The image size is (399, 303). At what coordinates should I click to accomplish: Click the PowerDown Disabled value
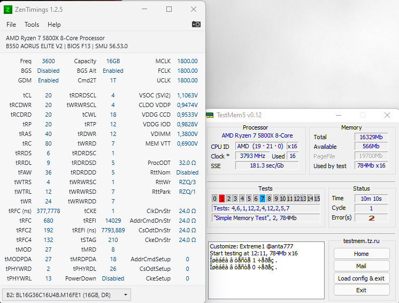[113, 278]
